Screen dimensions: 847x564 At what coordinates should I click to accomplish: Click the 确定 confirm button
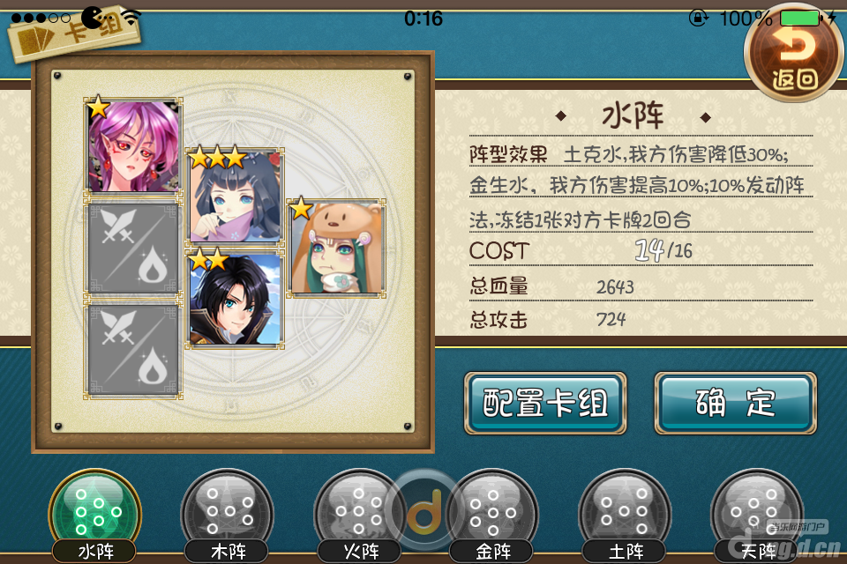point(735,403)
